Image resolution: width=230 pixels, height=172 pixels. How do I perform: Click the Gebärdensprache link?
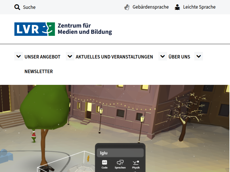coord(150,7)
